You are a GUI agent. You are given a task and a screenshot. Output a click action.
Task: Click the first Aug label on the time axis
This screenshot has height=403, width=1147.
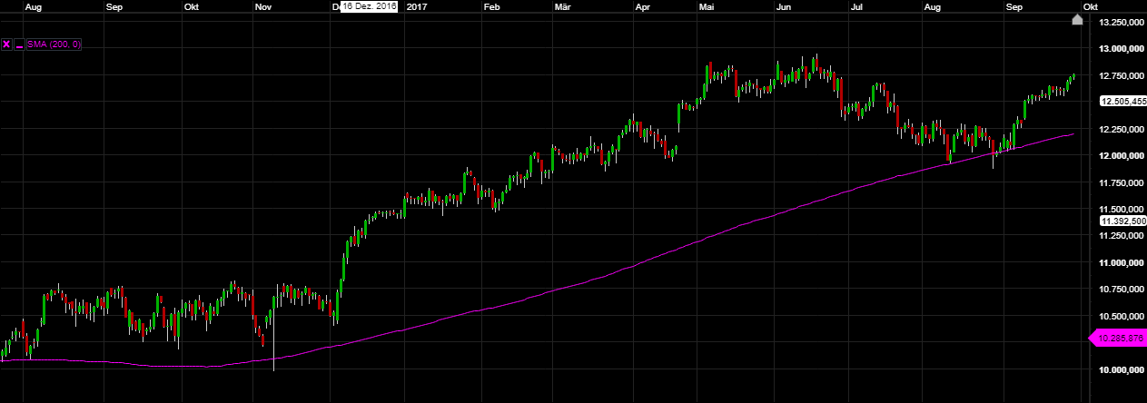[x=35, y=7]
